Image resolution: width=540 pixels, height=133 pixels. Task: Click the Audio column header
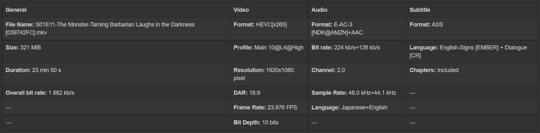click(x=319, y=10)
